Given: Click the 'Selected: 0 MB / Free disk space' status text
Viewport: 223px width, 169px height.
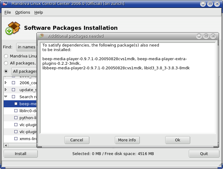Looking at the screenshot, I should [x=113, y=154].
